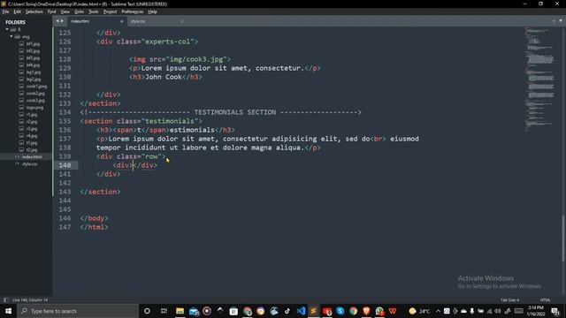Open t2.jpg file
This screenshot has width=566, height=318.
pyautogui.click(x=32, y=150)
